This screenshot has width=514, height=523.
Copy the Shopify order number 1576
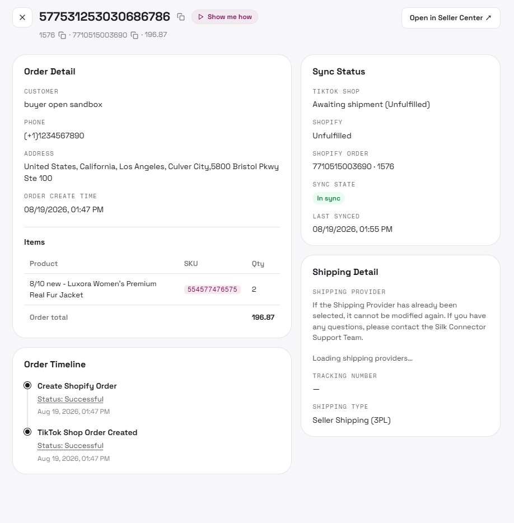click(62, 35)
